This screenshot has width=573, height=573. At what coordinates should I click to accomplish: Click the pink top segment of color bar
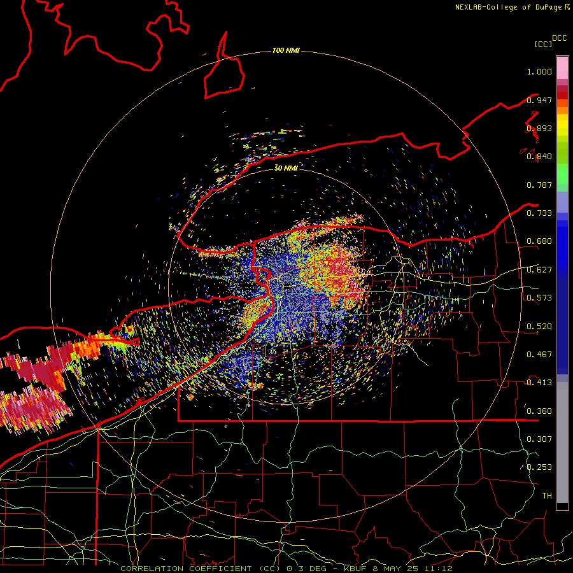(562, 67)
